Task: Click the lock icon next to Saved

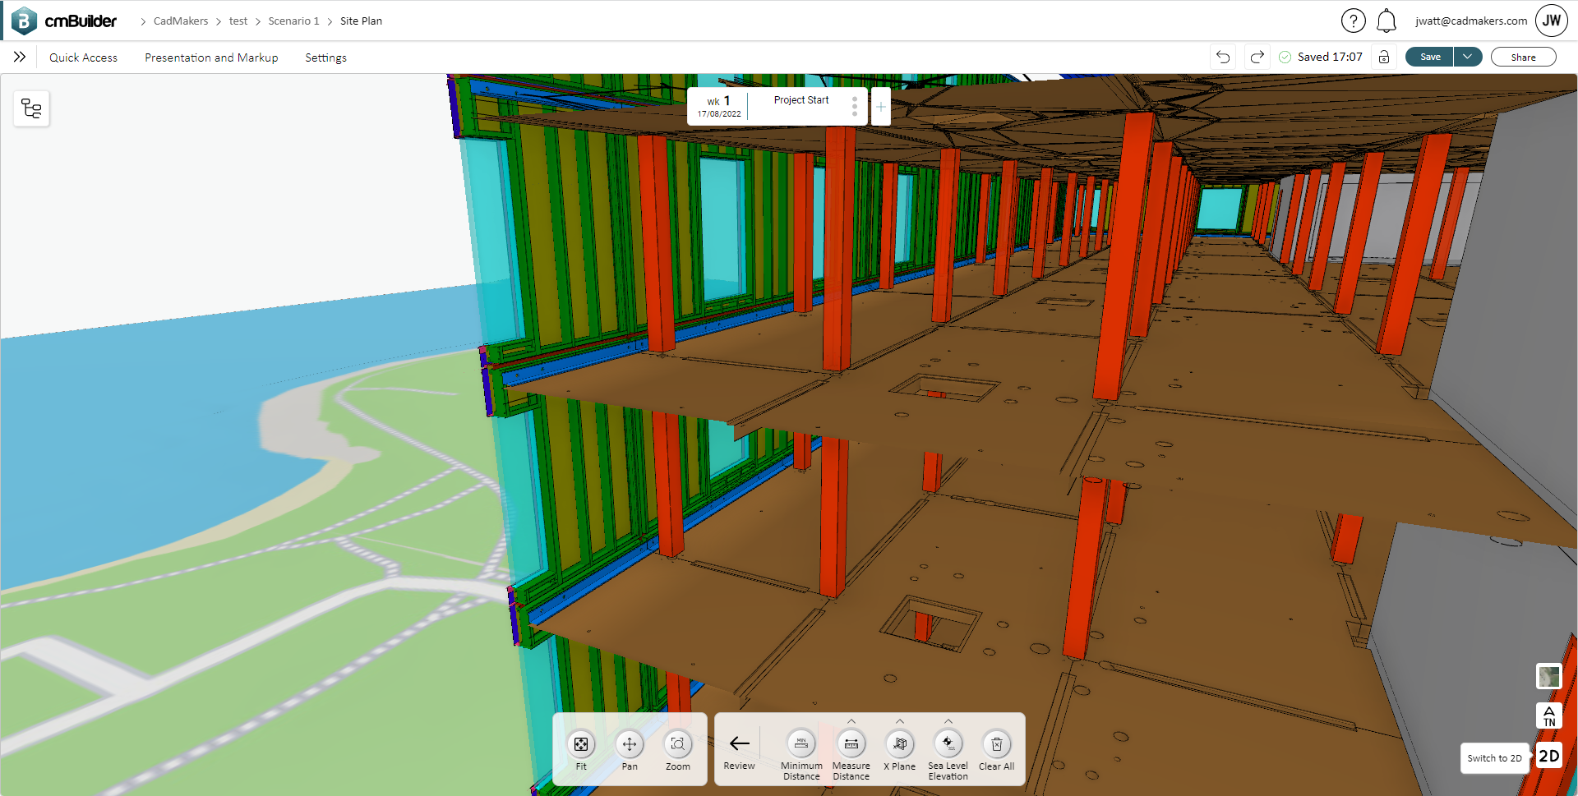Action: [x=1384, y=57]
